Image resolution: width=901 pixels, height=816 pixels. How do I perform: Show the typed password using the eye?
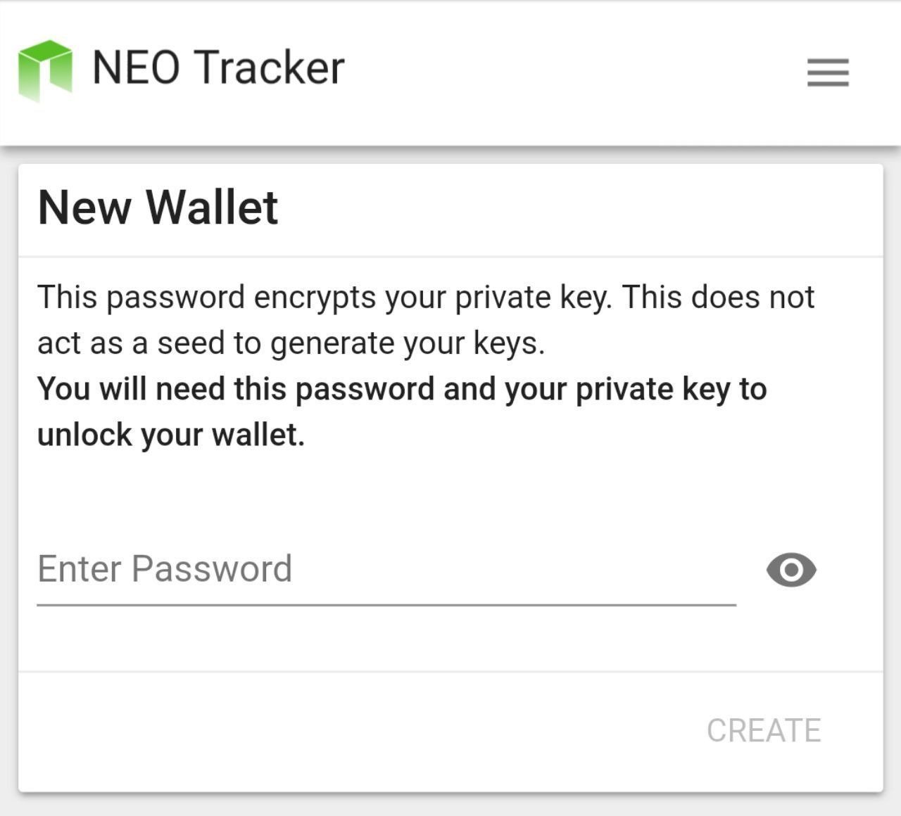pyautogui.click(x=791, y=570)
